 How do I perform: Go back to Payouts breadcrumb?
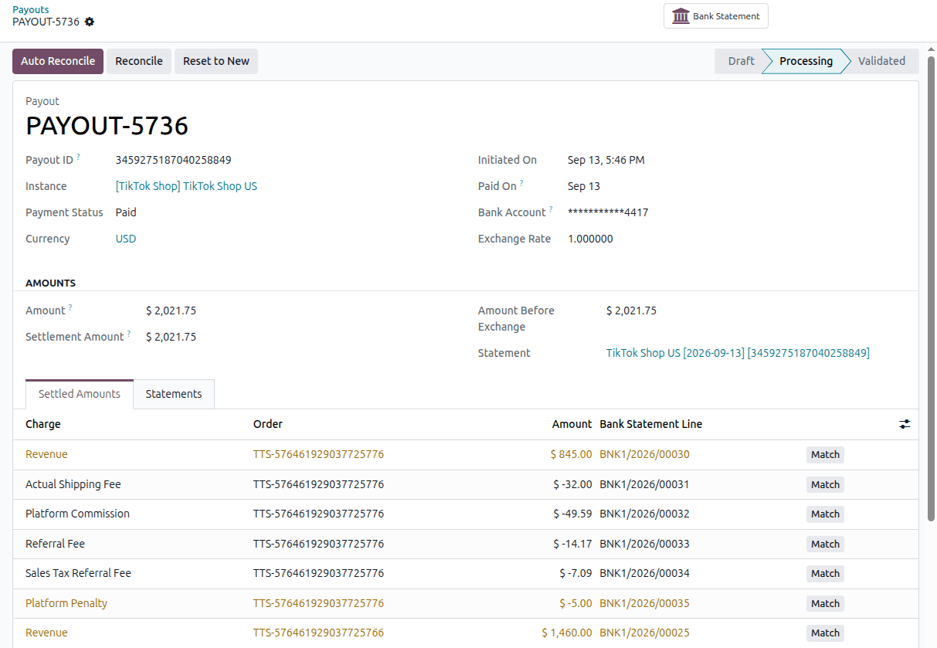pos(31,9)
